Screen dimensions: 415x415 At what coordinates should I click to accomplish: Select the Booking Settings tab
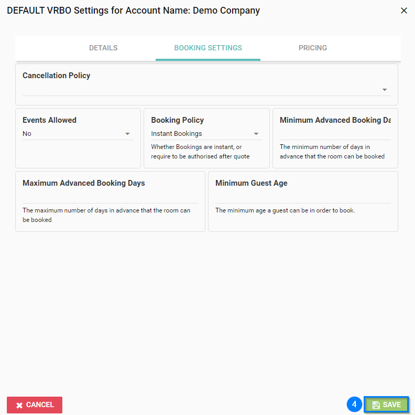pos(208,48)
